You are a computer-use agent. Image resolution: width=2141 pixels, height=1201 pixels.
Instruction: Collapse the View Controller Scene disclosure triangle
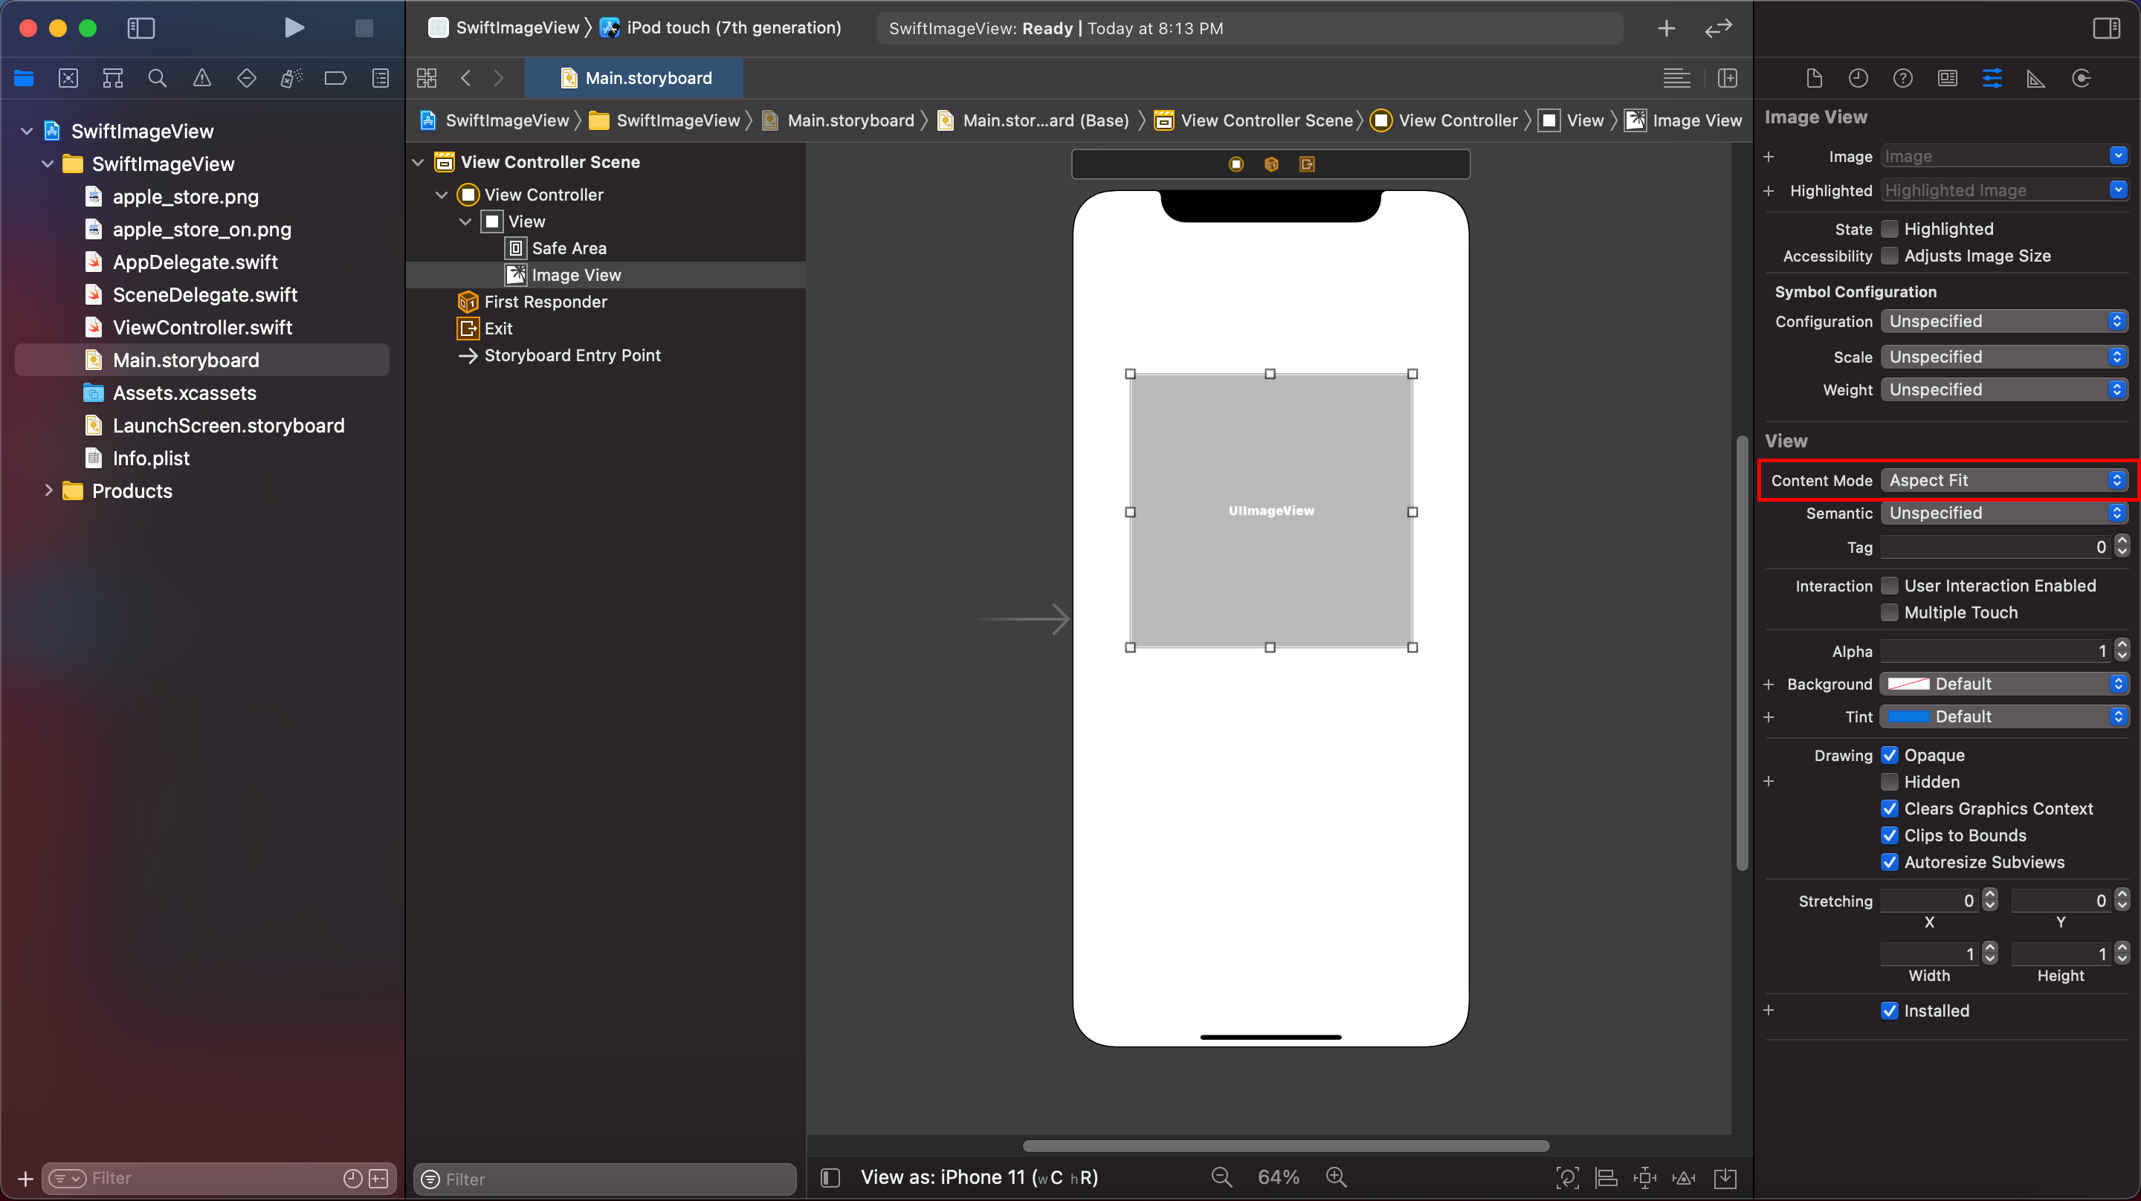click(419, 162)
